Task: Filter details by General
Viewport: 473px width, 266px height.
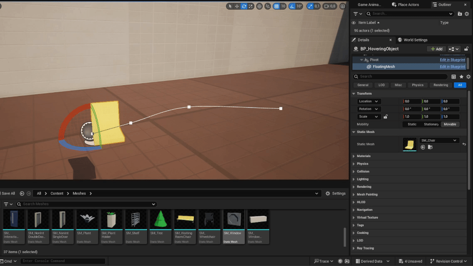Action: 362,85
